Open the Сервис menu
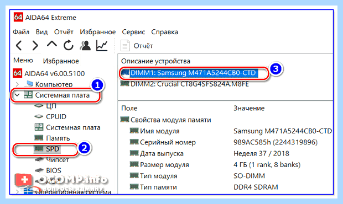The height and width of the screenshot is (204, 343). coord(133,32)
